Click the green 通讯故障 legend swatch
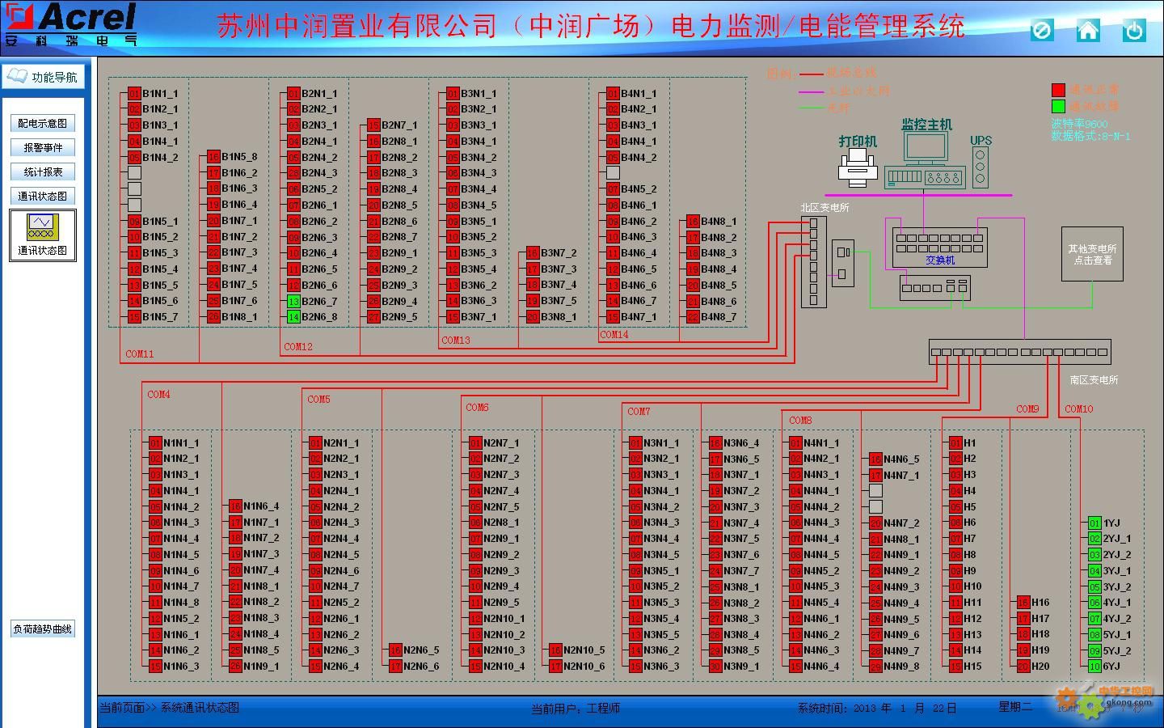The image size is (1164, 728). coord(1058,106)
